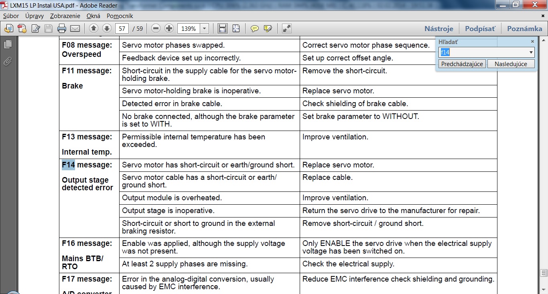
Task: Expand the search history dropdown
Action: pos(531,52)
